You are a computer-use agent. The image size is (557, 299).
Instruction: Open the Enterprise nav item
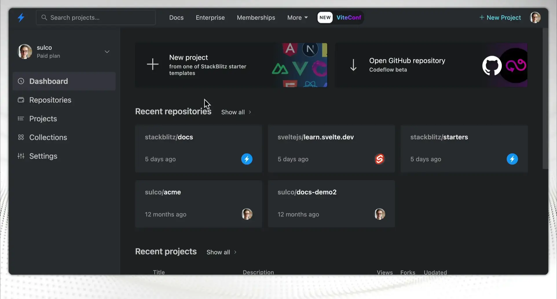click(210, 18)
